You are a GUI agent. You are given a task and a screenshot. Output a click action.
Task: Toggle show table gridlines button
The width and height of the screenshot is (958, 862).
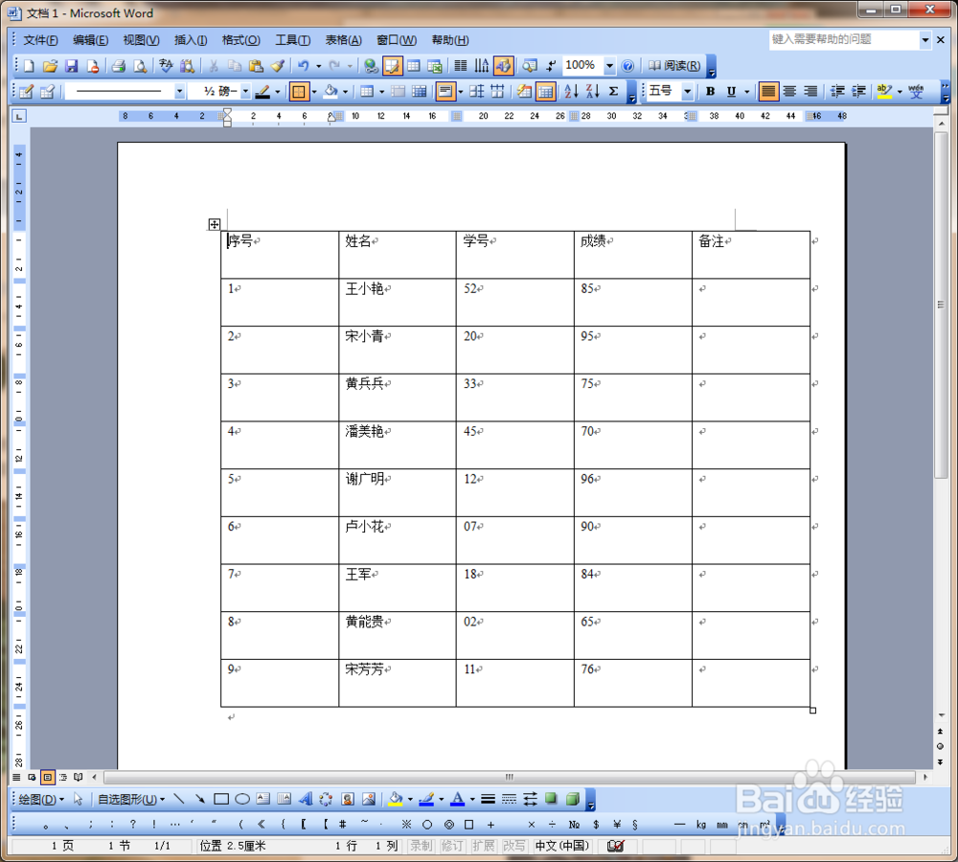tap(546, 92)
